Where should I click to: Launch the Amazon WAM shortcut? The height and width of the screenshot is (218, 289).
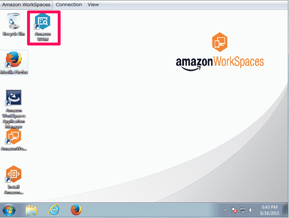point(43,27)
